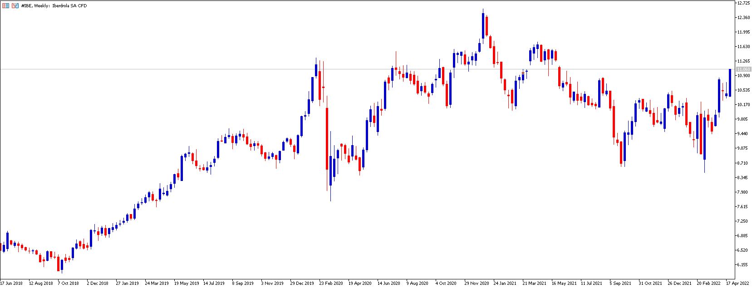
Task: Click the 9.440 price axis label
Action: 744,134
